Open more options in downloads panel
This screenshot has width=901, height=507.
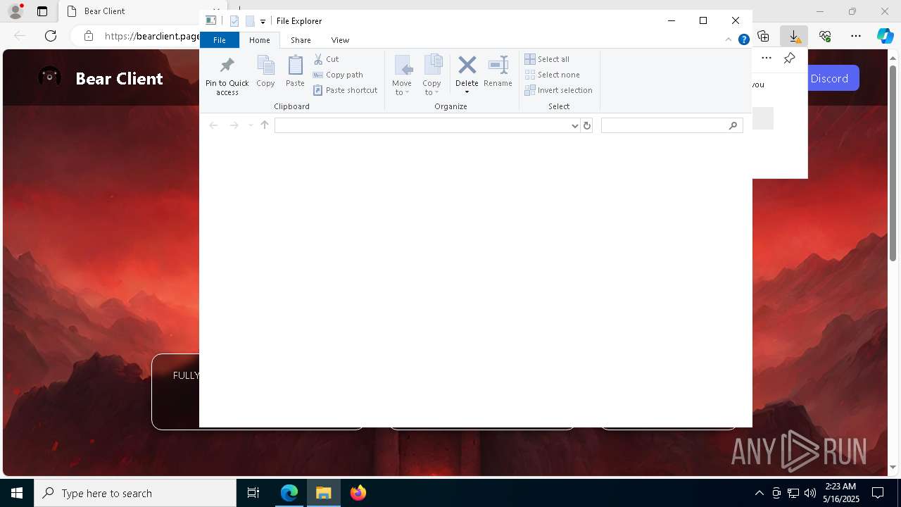(767, 58)
